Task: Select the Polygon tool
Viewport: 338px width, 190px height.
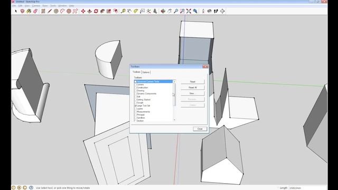Action: pos(69,11)
